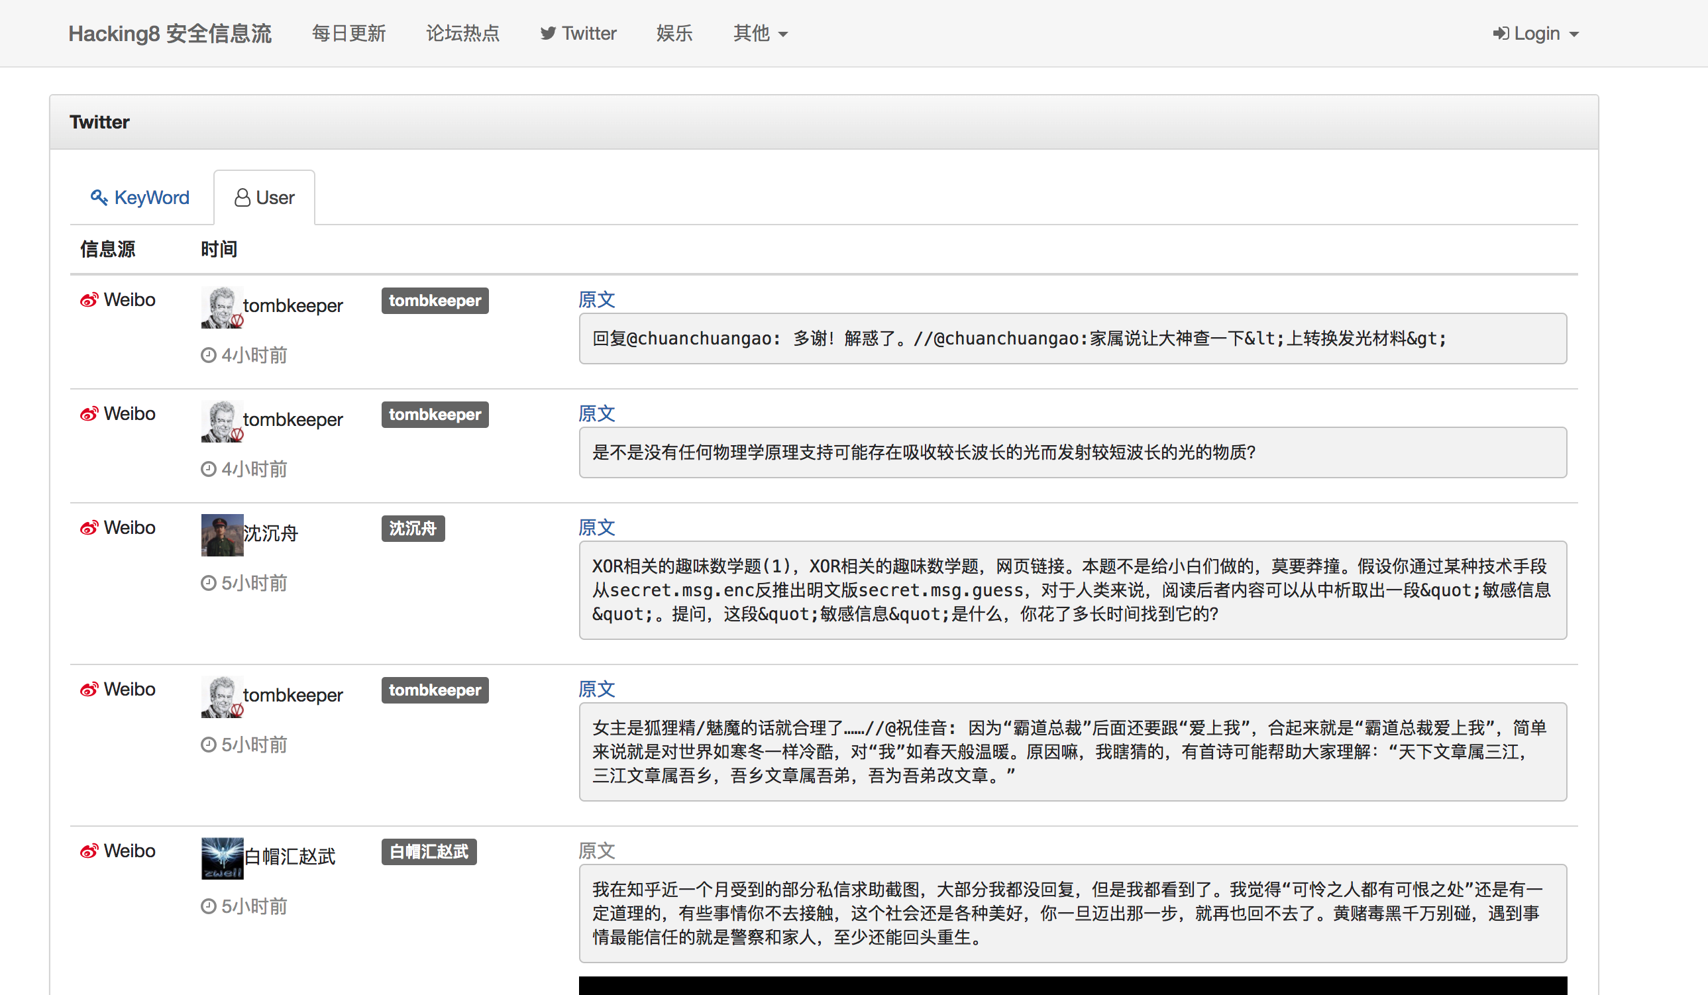
Task: Click the Login arrow icon
Action: click(x=1501, y=33)
